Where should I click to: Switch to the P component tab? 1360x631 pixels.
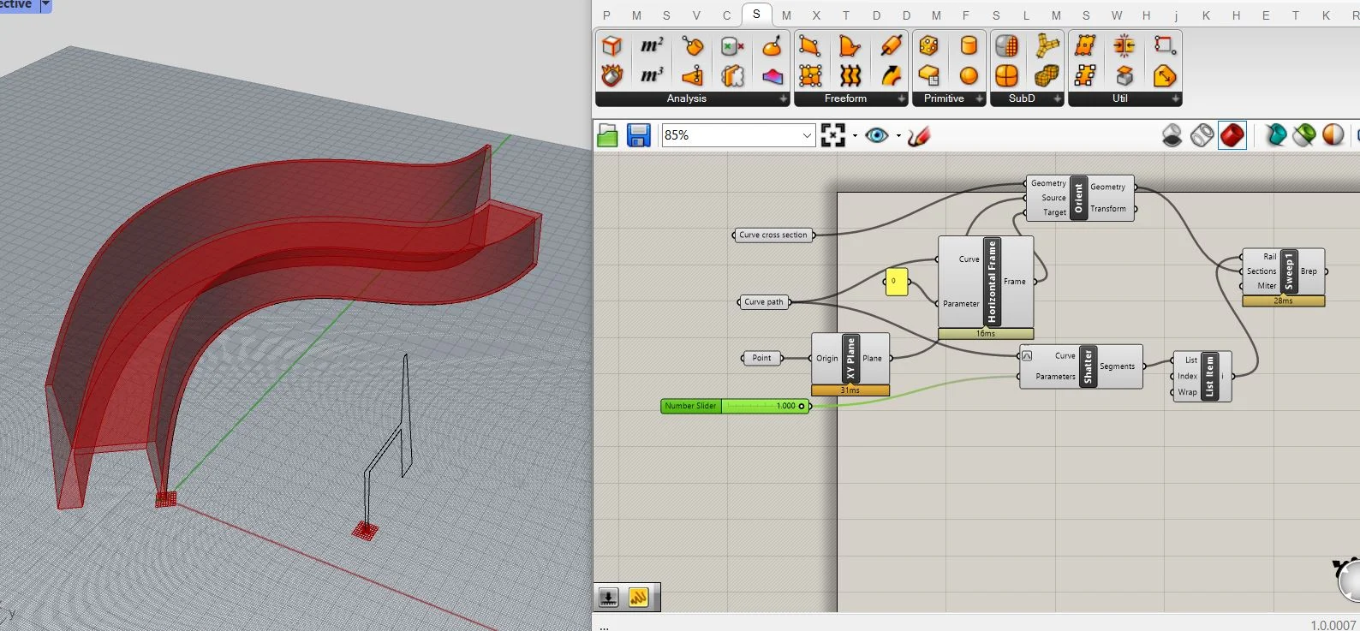coord(606,15)
